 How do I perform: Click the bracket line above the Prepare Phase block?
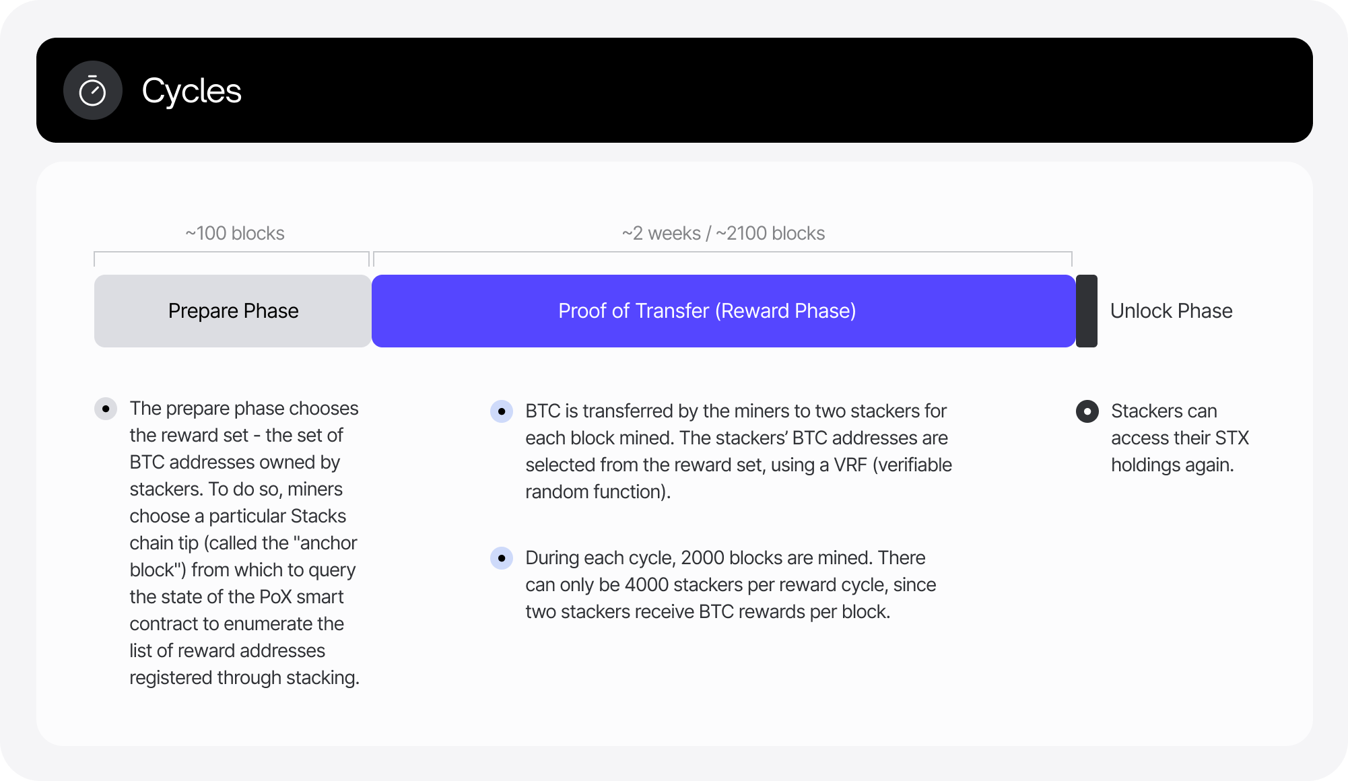coord(232,252)
